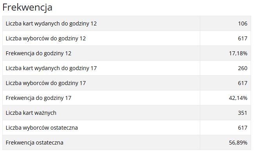Select the 'Frekwencja do godziny 12' label
Viewport: 255px width, 152px height.
(x=39, y=53)
